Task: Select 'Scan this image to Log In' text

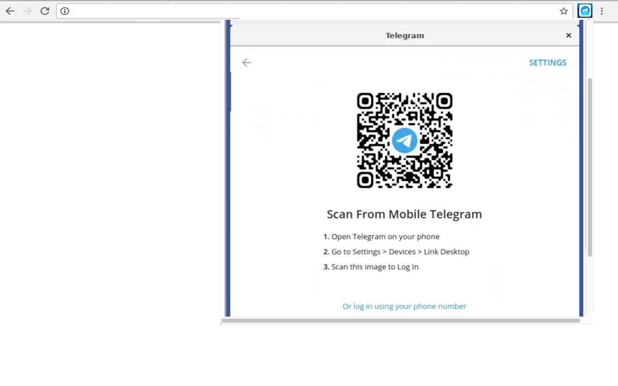Action: pos(375,267)
